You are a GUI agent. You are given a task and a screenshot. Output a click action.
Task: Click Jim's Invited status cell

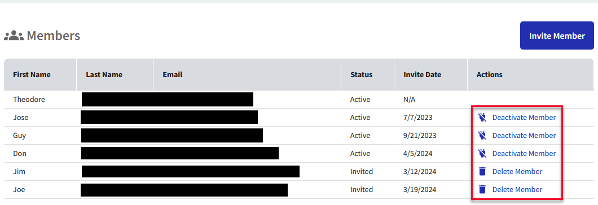click(362, 171)
